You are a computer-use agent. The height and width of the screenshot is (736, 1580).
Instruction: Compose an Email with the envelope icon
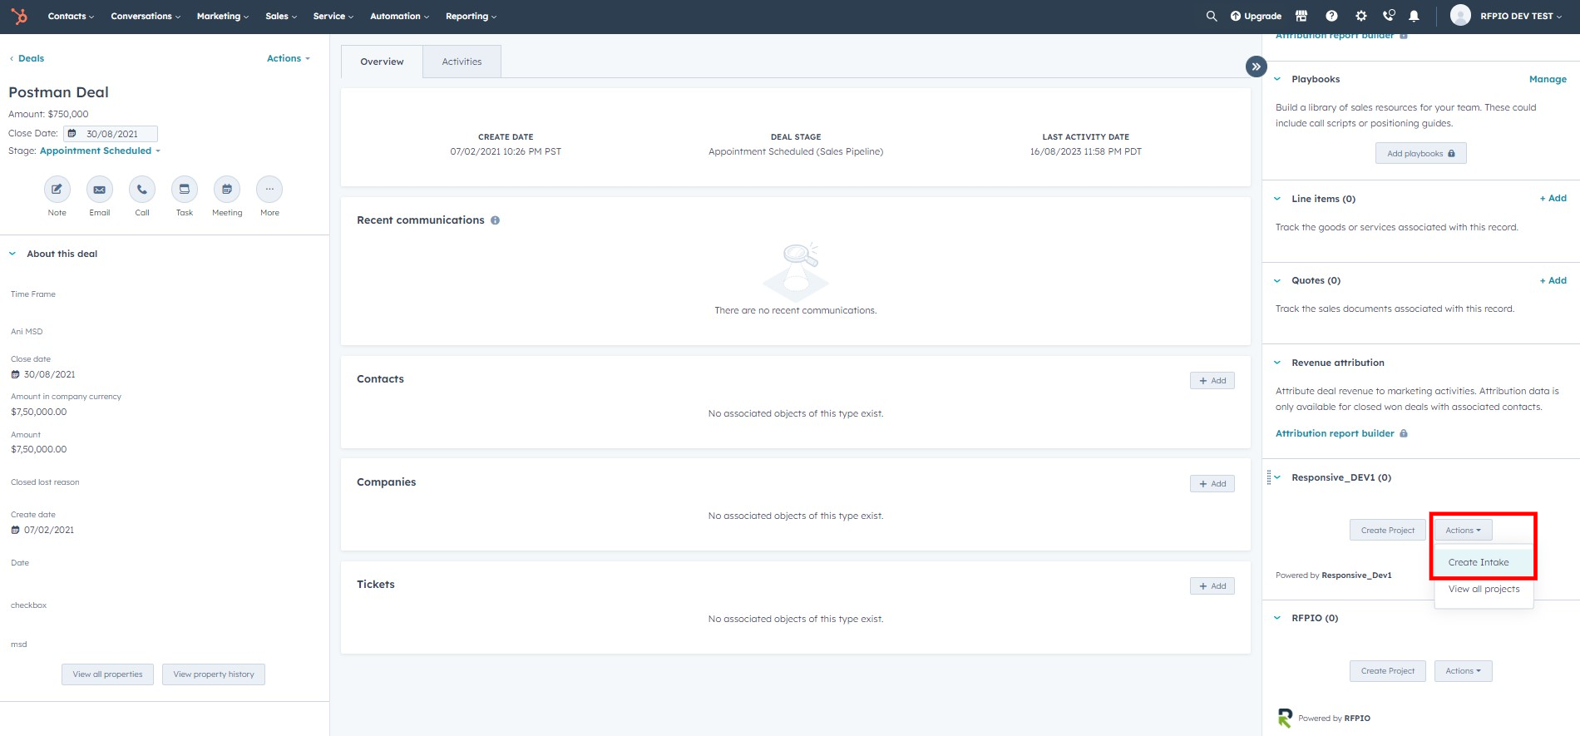pos(100,190)
